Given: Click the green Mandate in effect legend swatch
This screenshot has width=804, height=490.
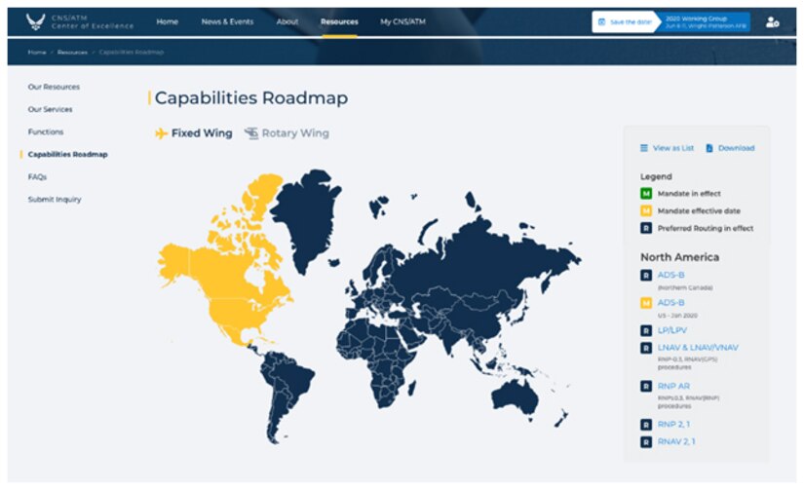Looking at the screenshot, I should [x=645, y=194].
